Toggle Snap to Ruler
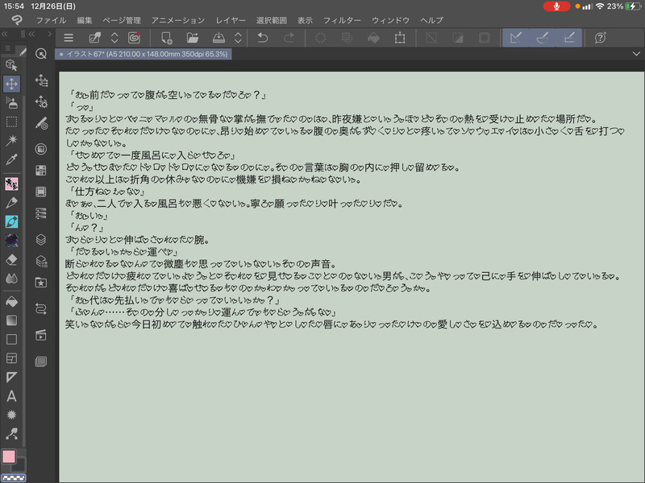This screenshot has width=645, height=483. pyautogui.click(x=516, y=38)
